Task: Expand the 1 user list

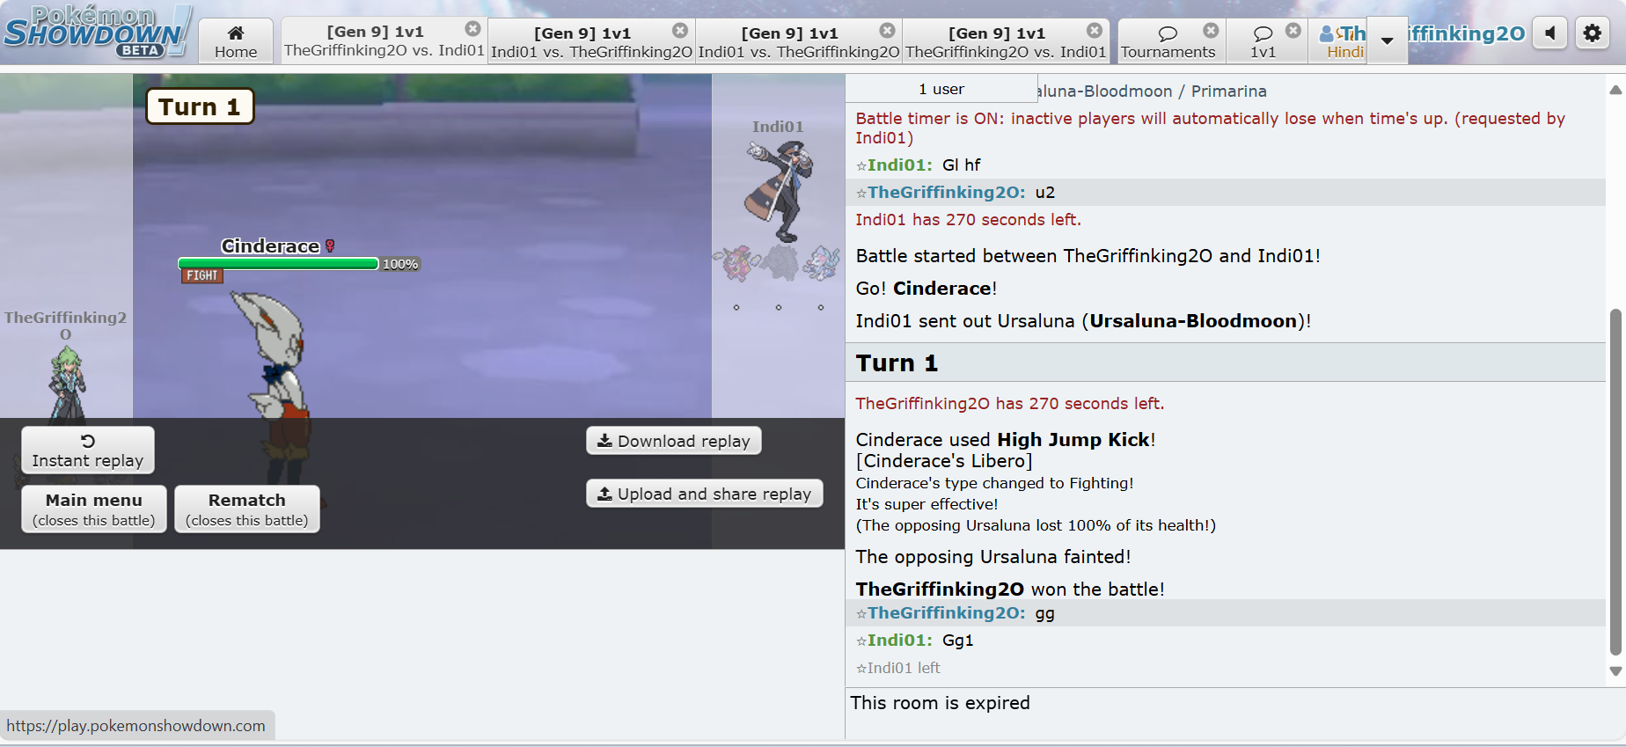Action: tap(941, 89)
